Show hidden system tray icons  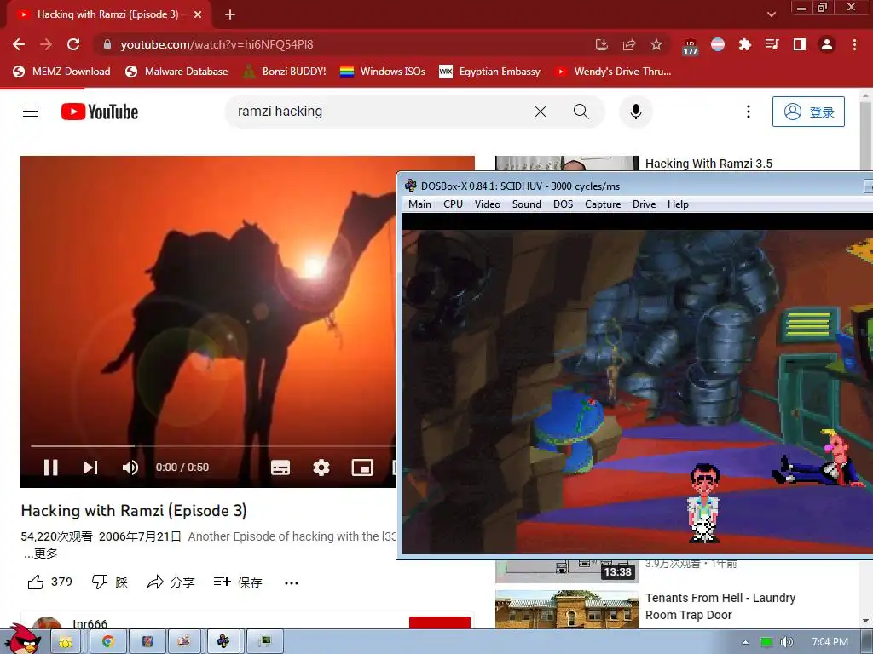point(745,642)
